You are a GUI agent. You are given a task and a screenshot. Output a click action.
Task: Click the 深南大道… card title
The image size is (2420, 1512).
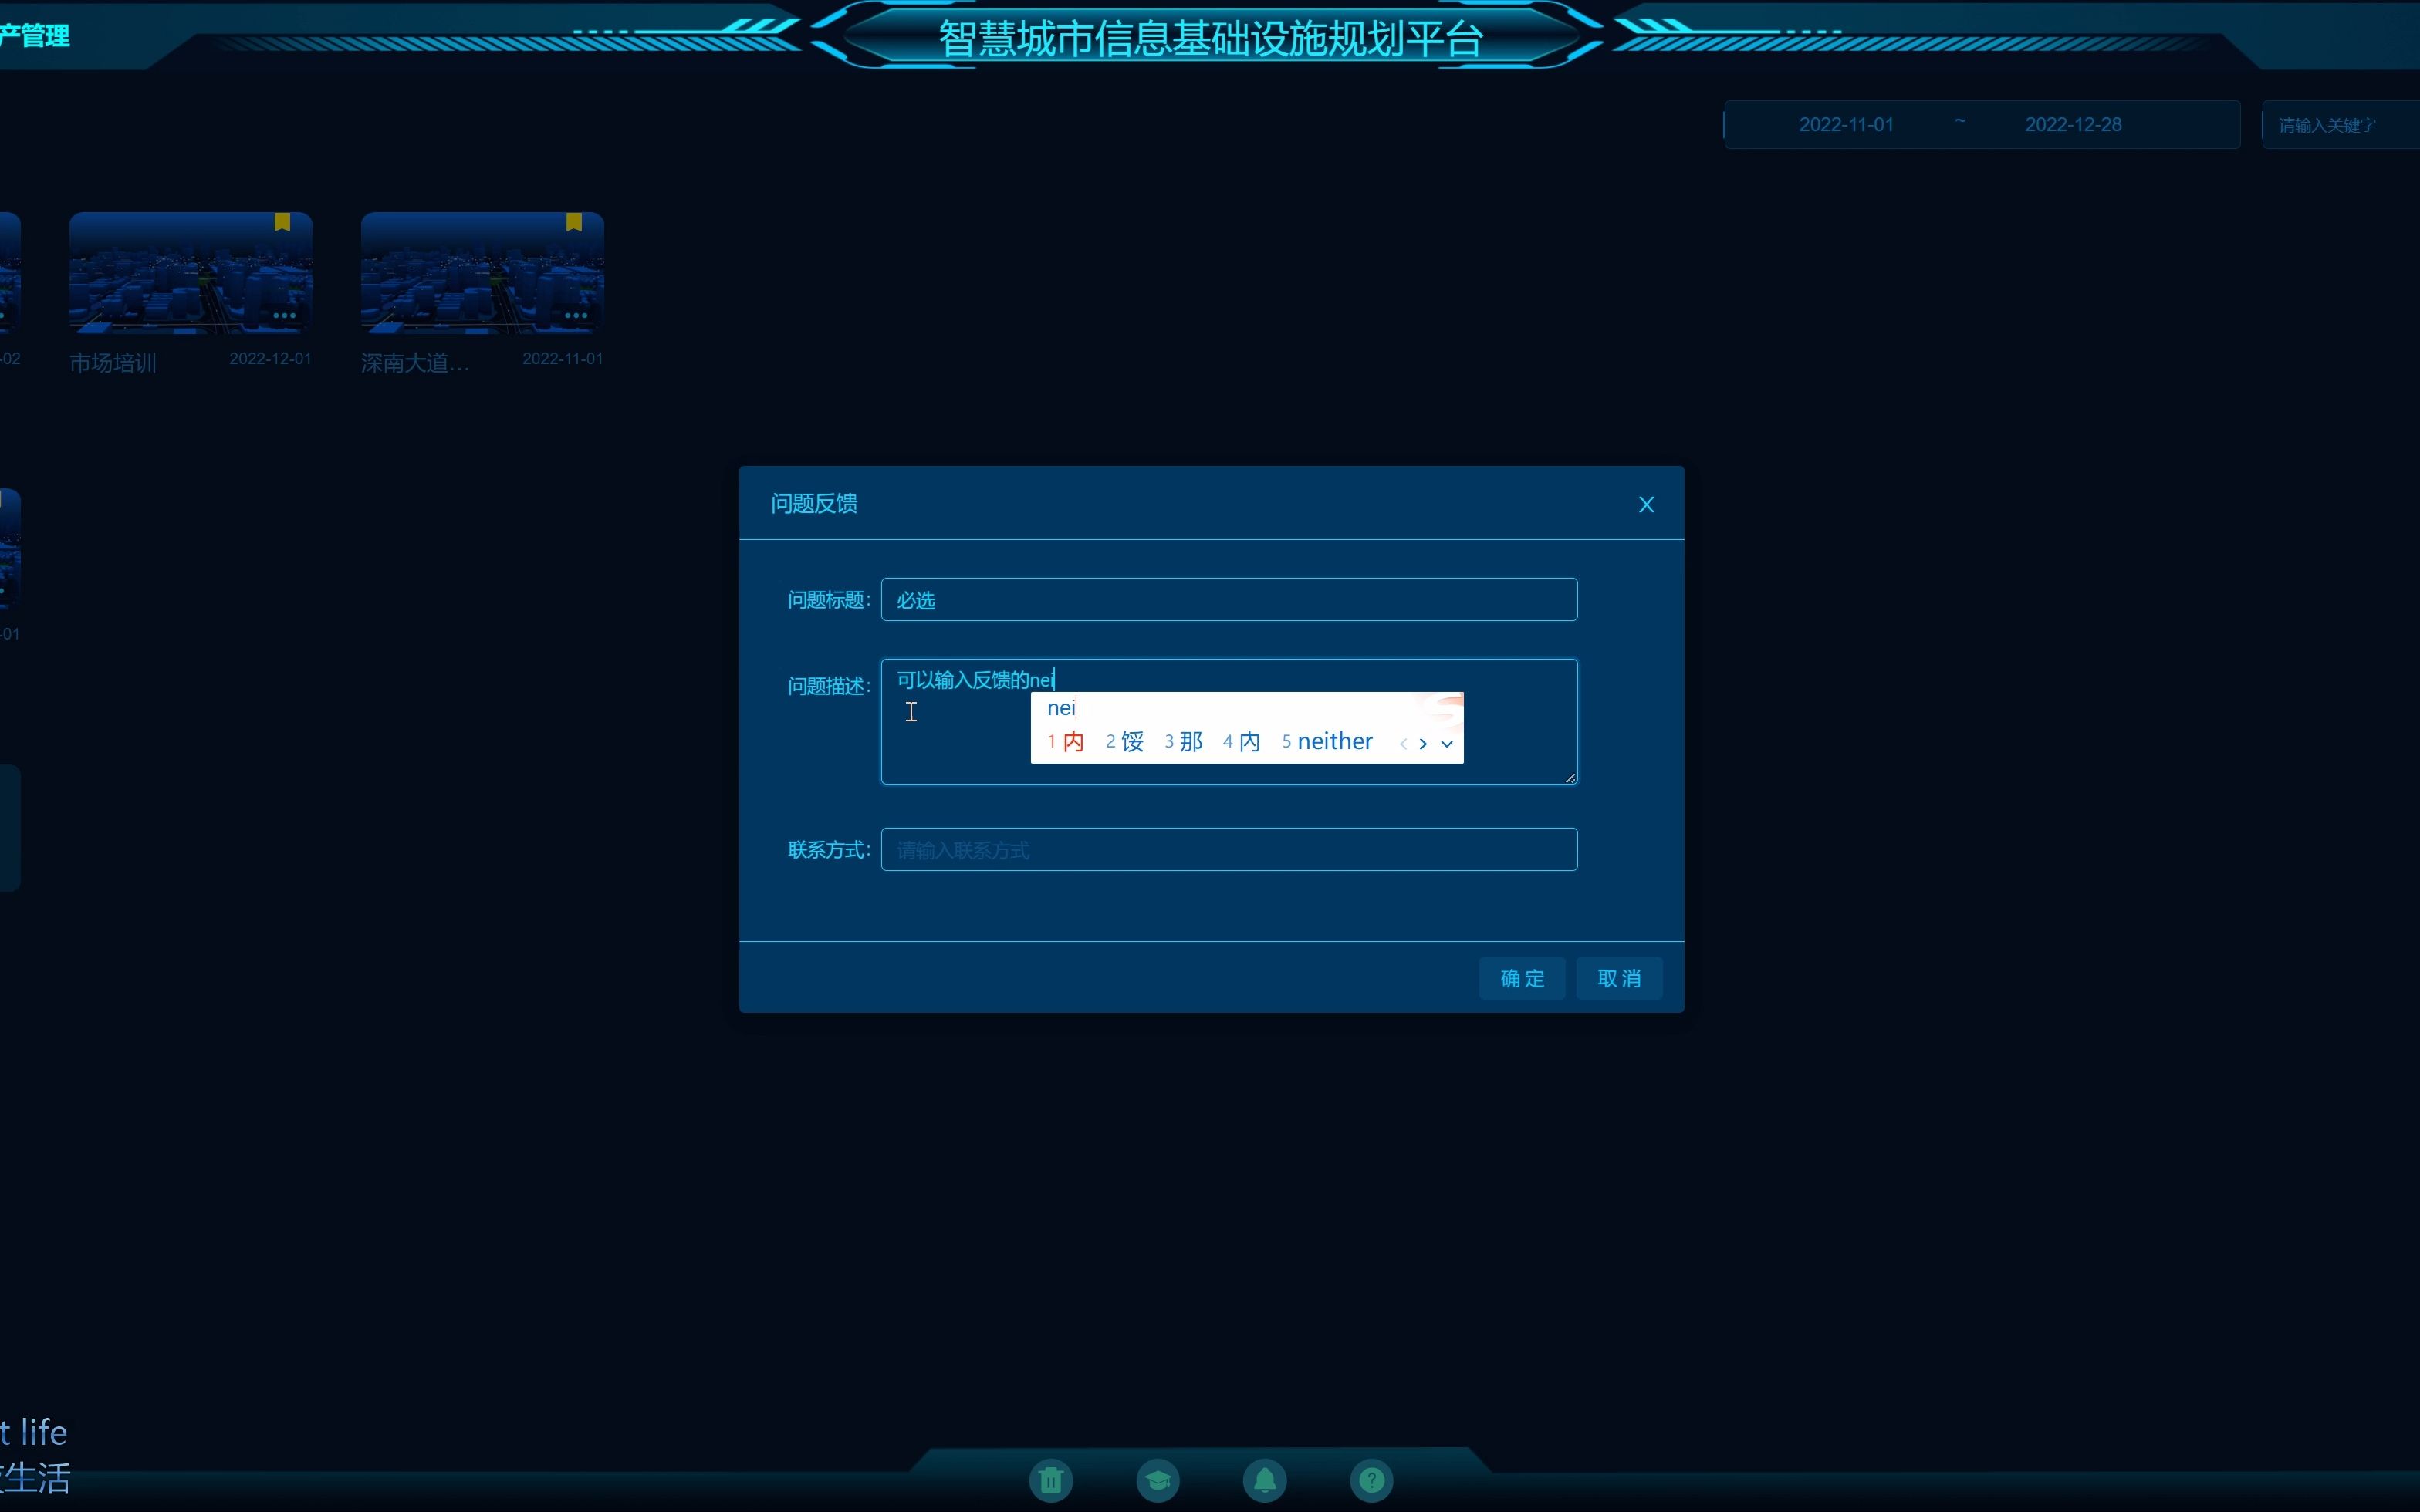tap(415, 363)
